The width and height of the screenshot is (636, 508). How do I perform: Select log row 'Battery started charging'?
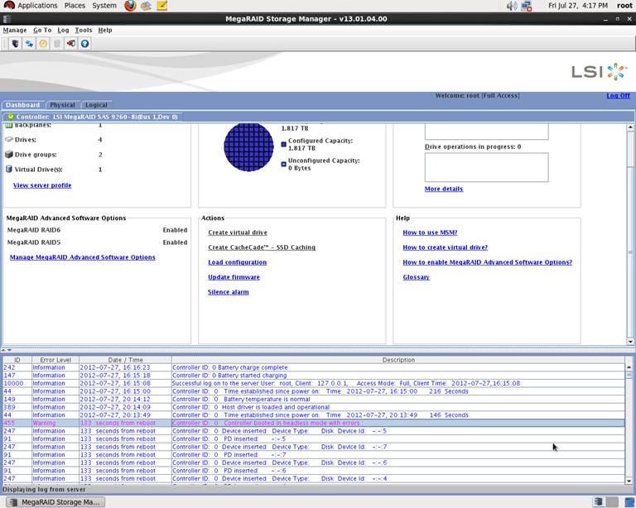tap(314, 376)
